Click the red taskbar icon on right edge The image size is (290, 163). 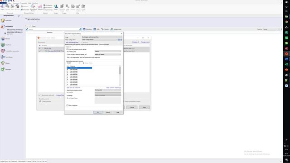coord(286,54)
